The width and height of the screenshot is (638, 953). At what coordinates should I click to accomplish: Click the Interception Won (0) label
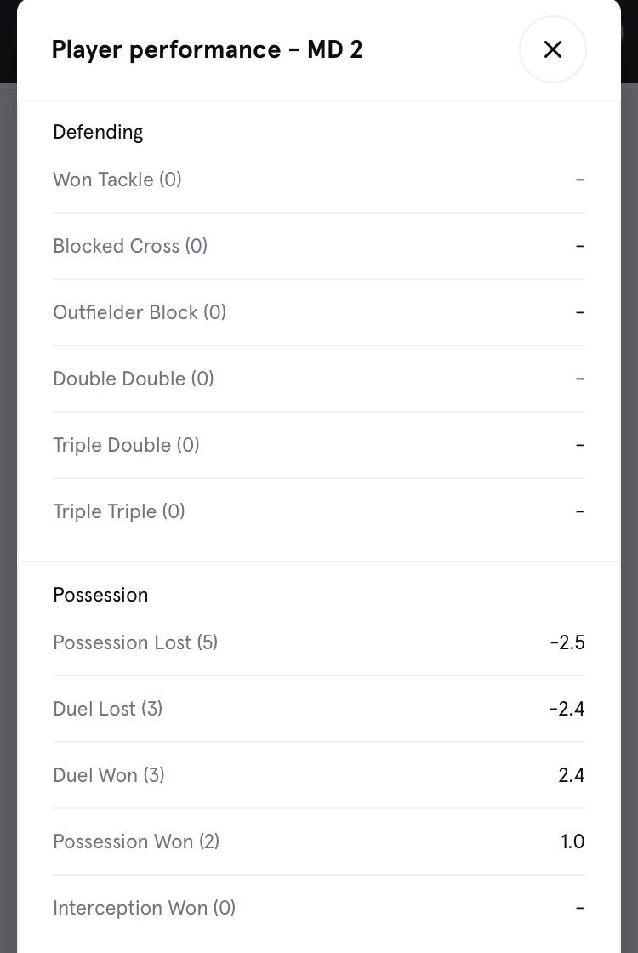click(144, 908)
